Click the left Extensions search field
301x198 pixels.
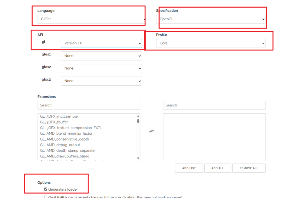(88, 105)
